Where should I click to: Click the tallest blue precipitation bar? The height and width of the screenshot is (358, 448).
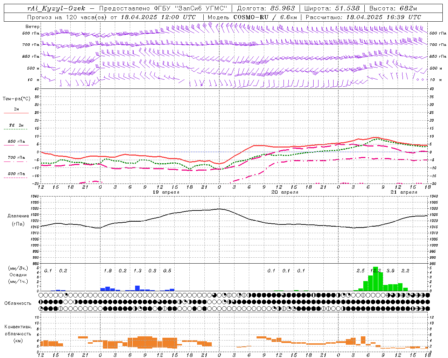(138, 288)
